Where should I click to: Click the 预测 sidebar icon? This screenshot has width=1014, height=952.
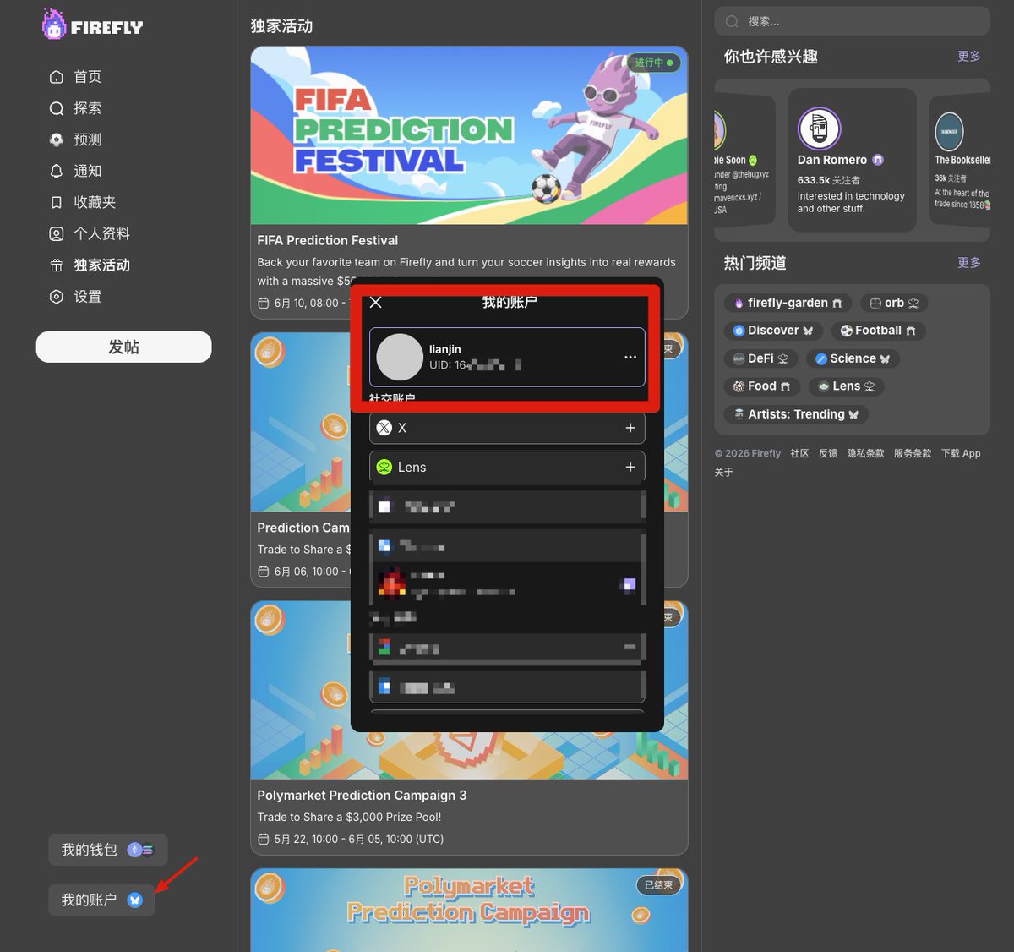pyautogui.click(x=57, y=140)
